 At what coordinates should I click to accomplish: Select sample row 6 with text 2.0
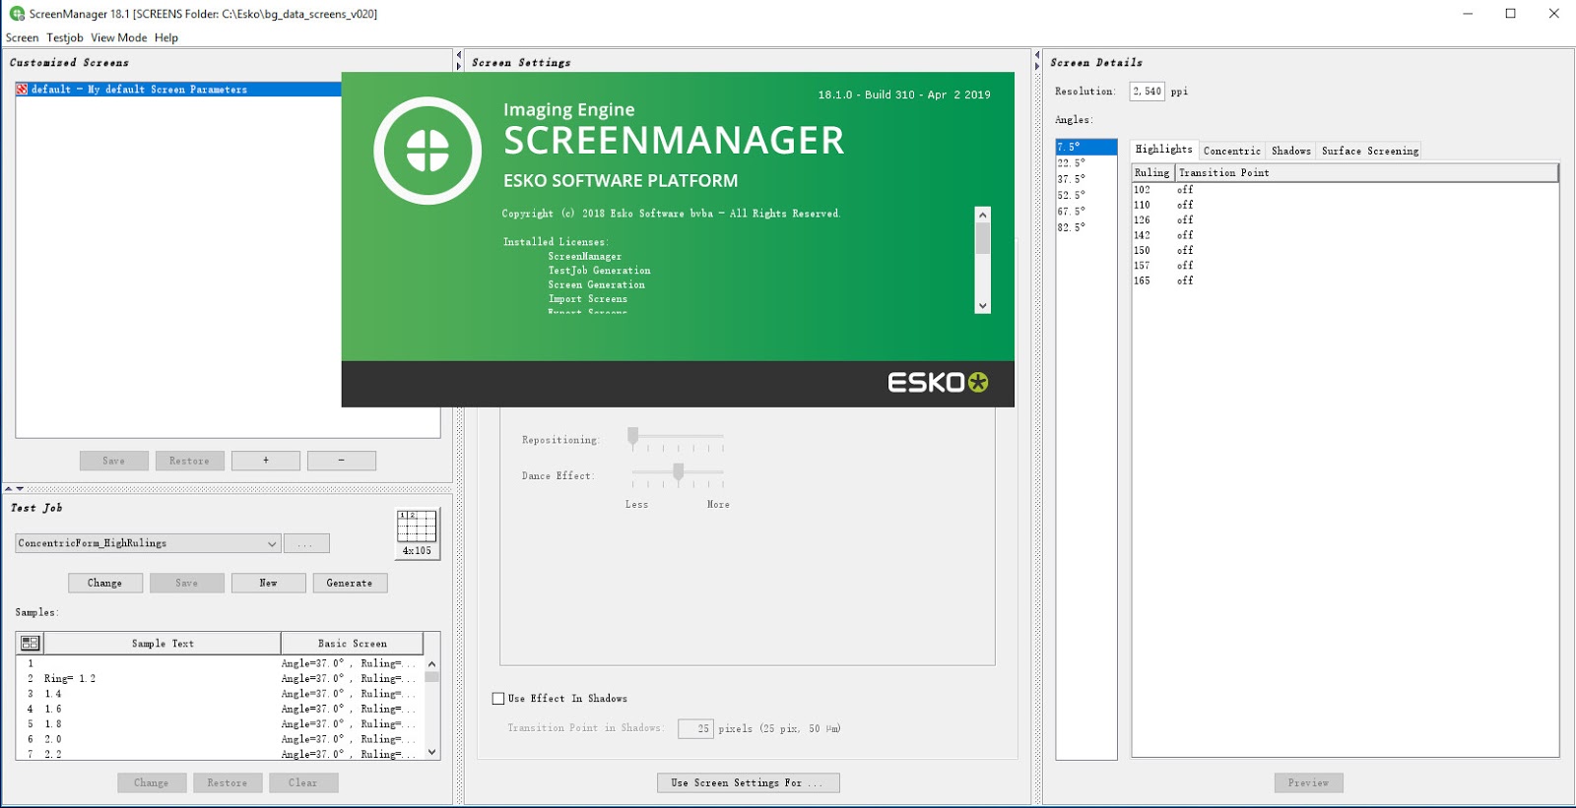coord(221,739)
